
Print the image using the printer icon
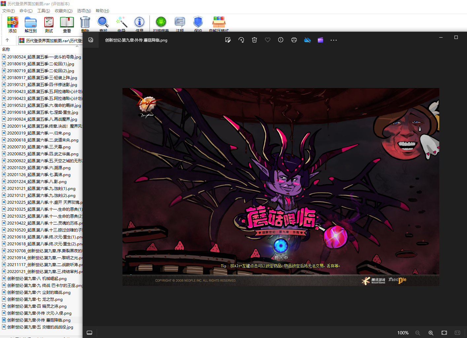point(294,40)
